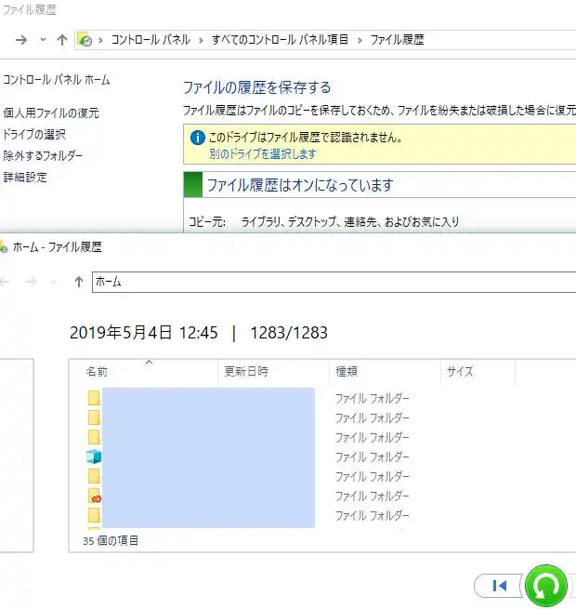
Task: Expand the chevron after すべてのコントロール パネル項目 breadcrumb
Action: click(360, 40)
